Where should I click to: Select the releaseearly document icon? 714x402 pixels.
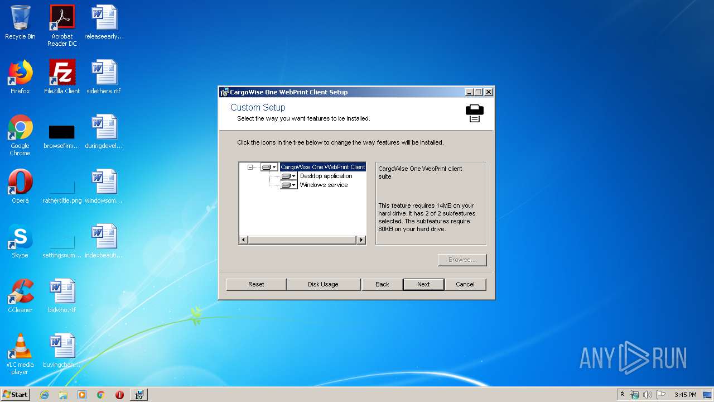(x=104, y=23)
